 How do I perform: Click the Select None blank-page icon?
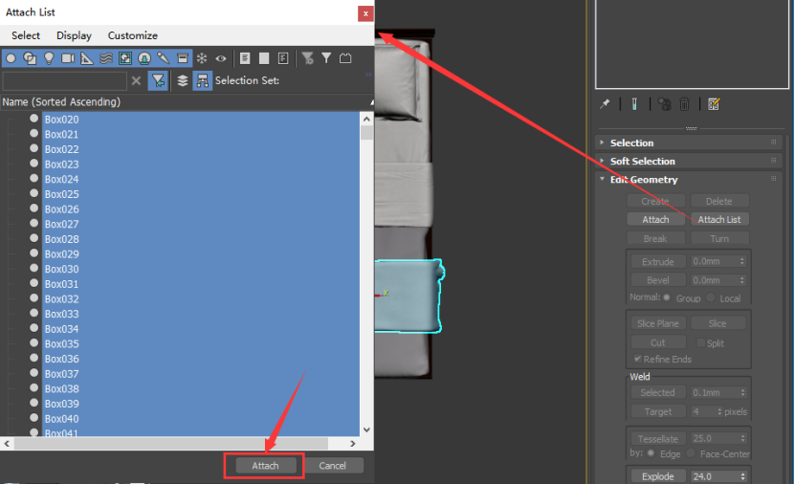[x=264, y=58]
